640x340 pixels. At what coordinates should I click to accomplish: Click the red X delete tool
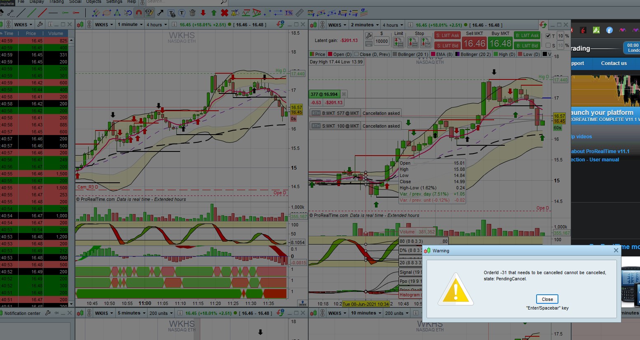point(224,13)
